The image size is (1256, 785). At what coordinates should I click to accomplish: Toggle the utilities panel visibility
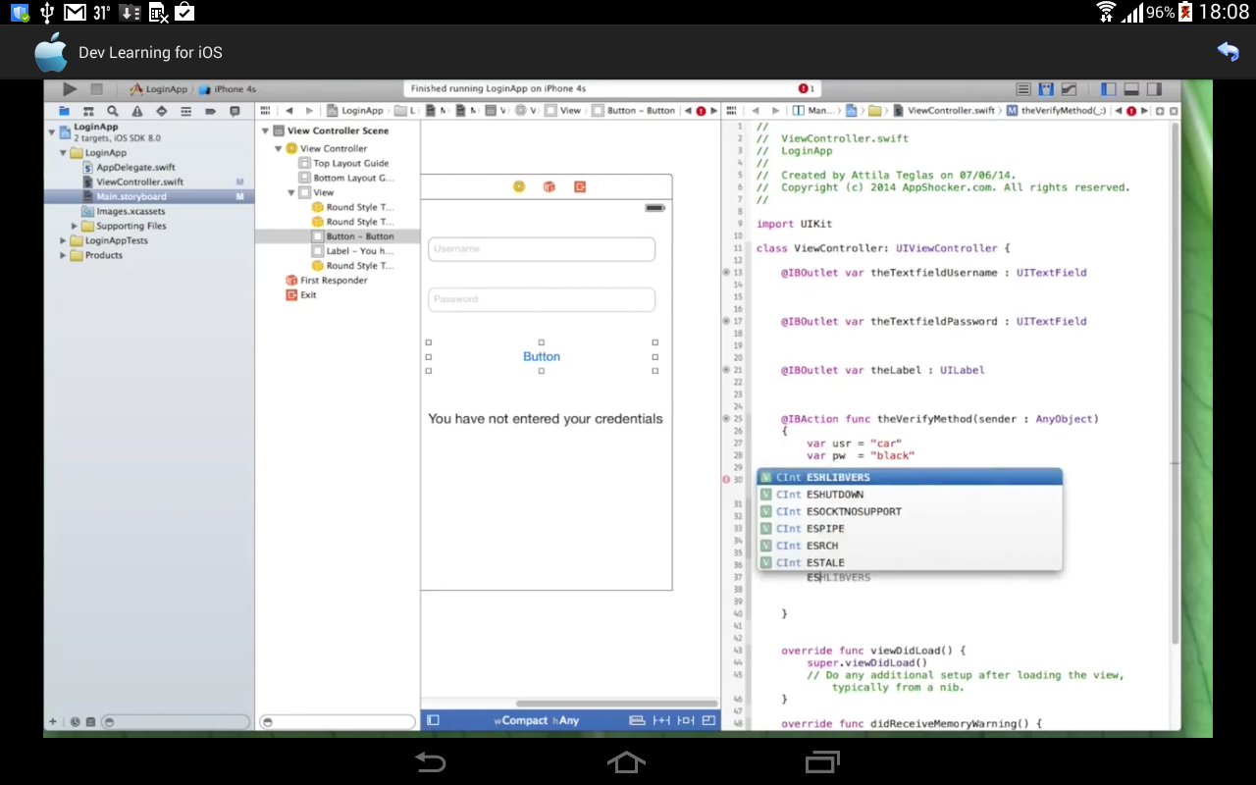[x=1155, y=89]
